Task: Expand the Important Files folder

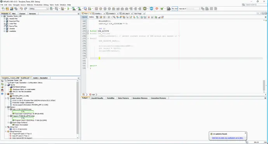Action: [4, 21]
